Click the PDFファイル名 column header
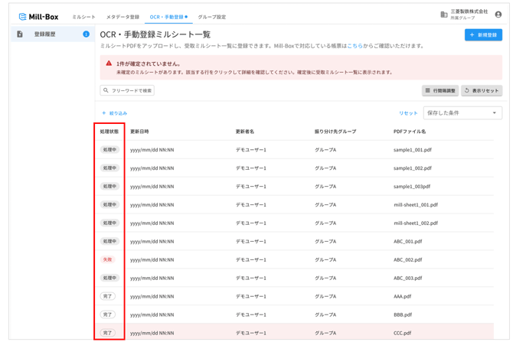 point(410,132)
